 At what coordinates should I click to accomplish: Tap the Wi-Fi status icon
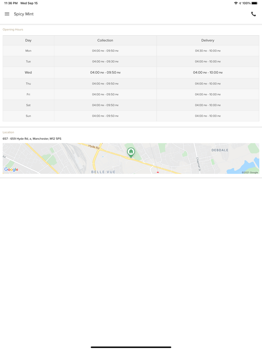(x=236, y=3)
